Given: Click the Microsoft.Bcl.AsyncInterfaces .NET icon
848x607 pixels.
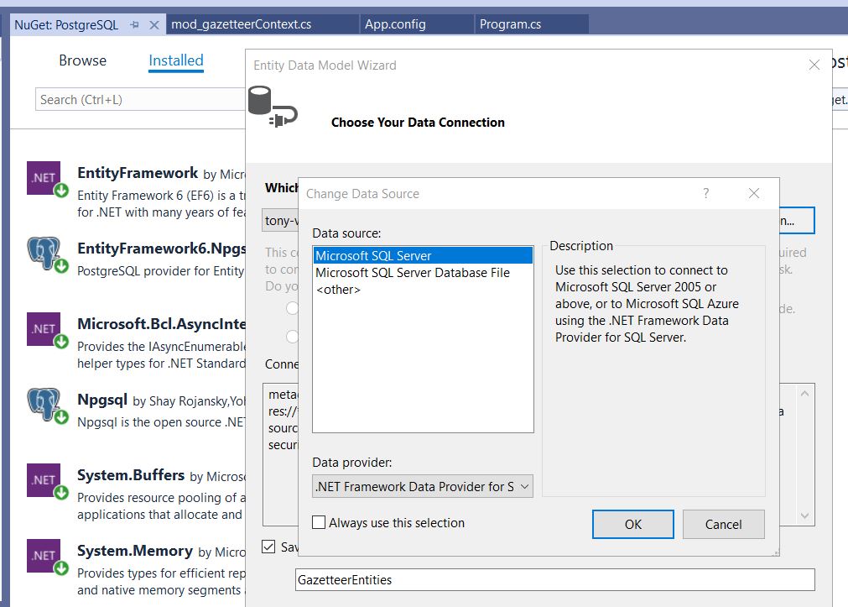Looking at the screenshot, I should pos(44,329).
